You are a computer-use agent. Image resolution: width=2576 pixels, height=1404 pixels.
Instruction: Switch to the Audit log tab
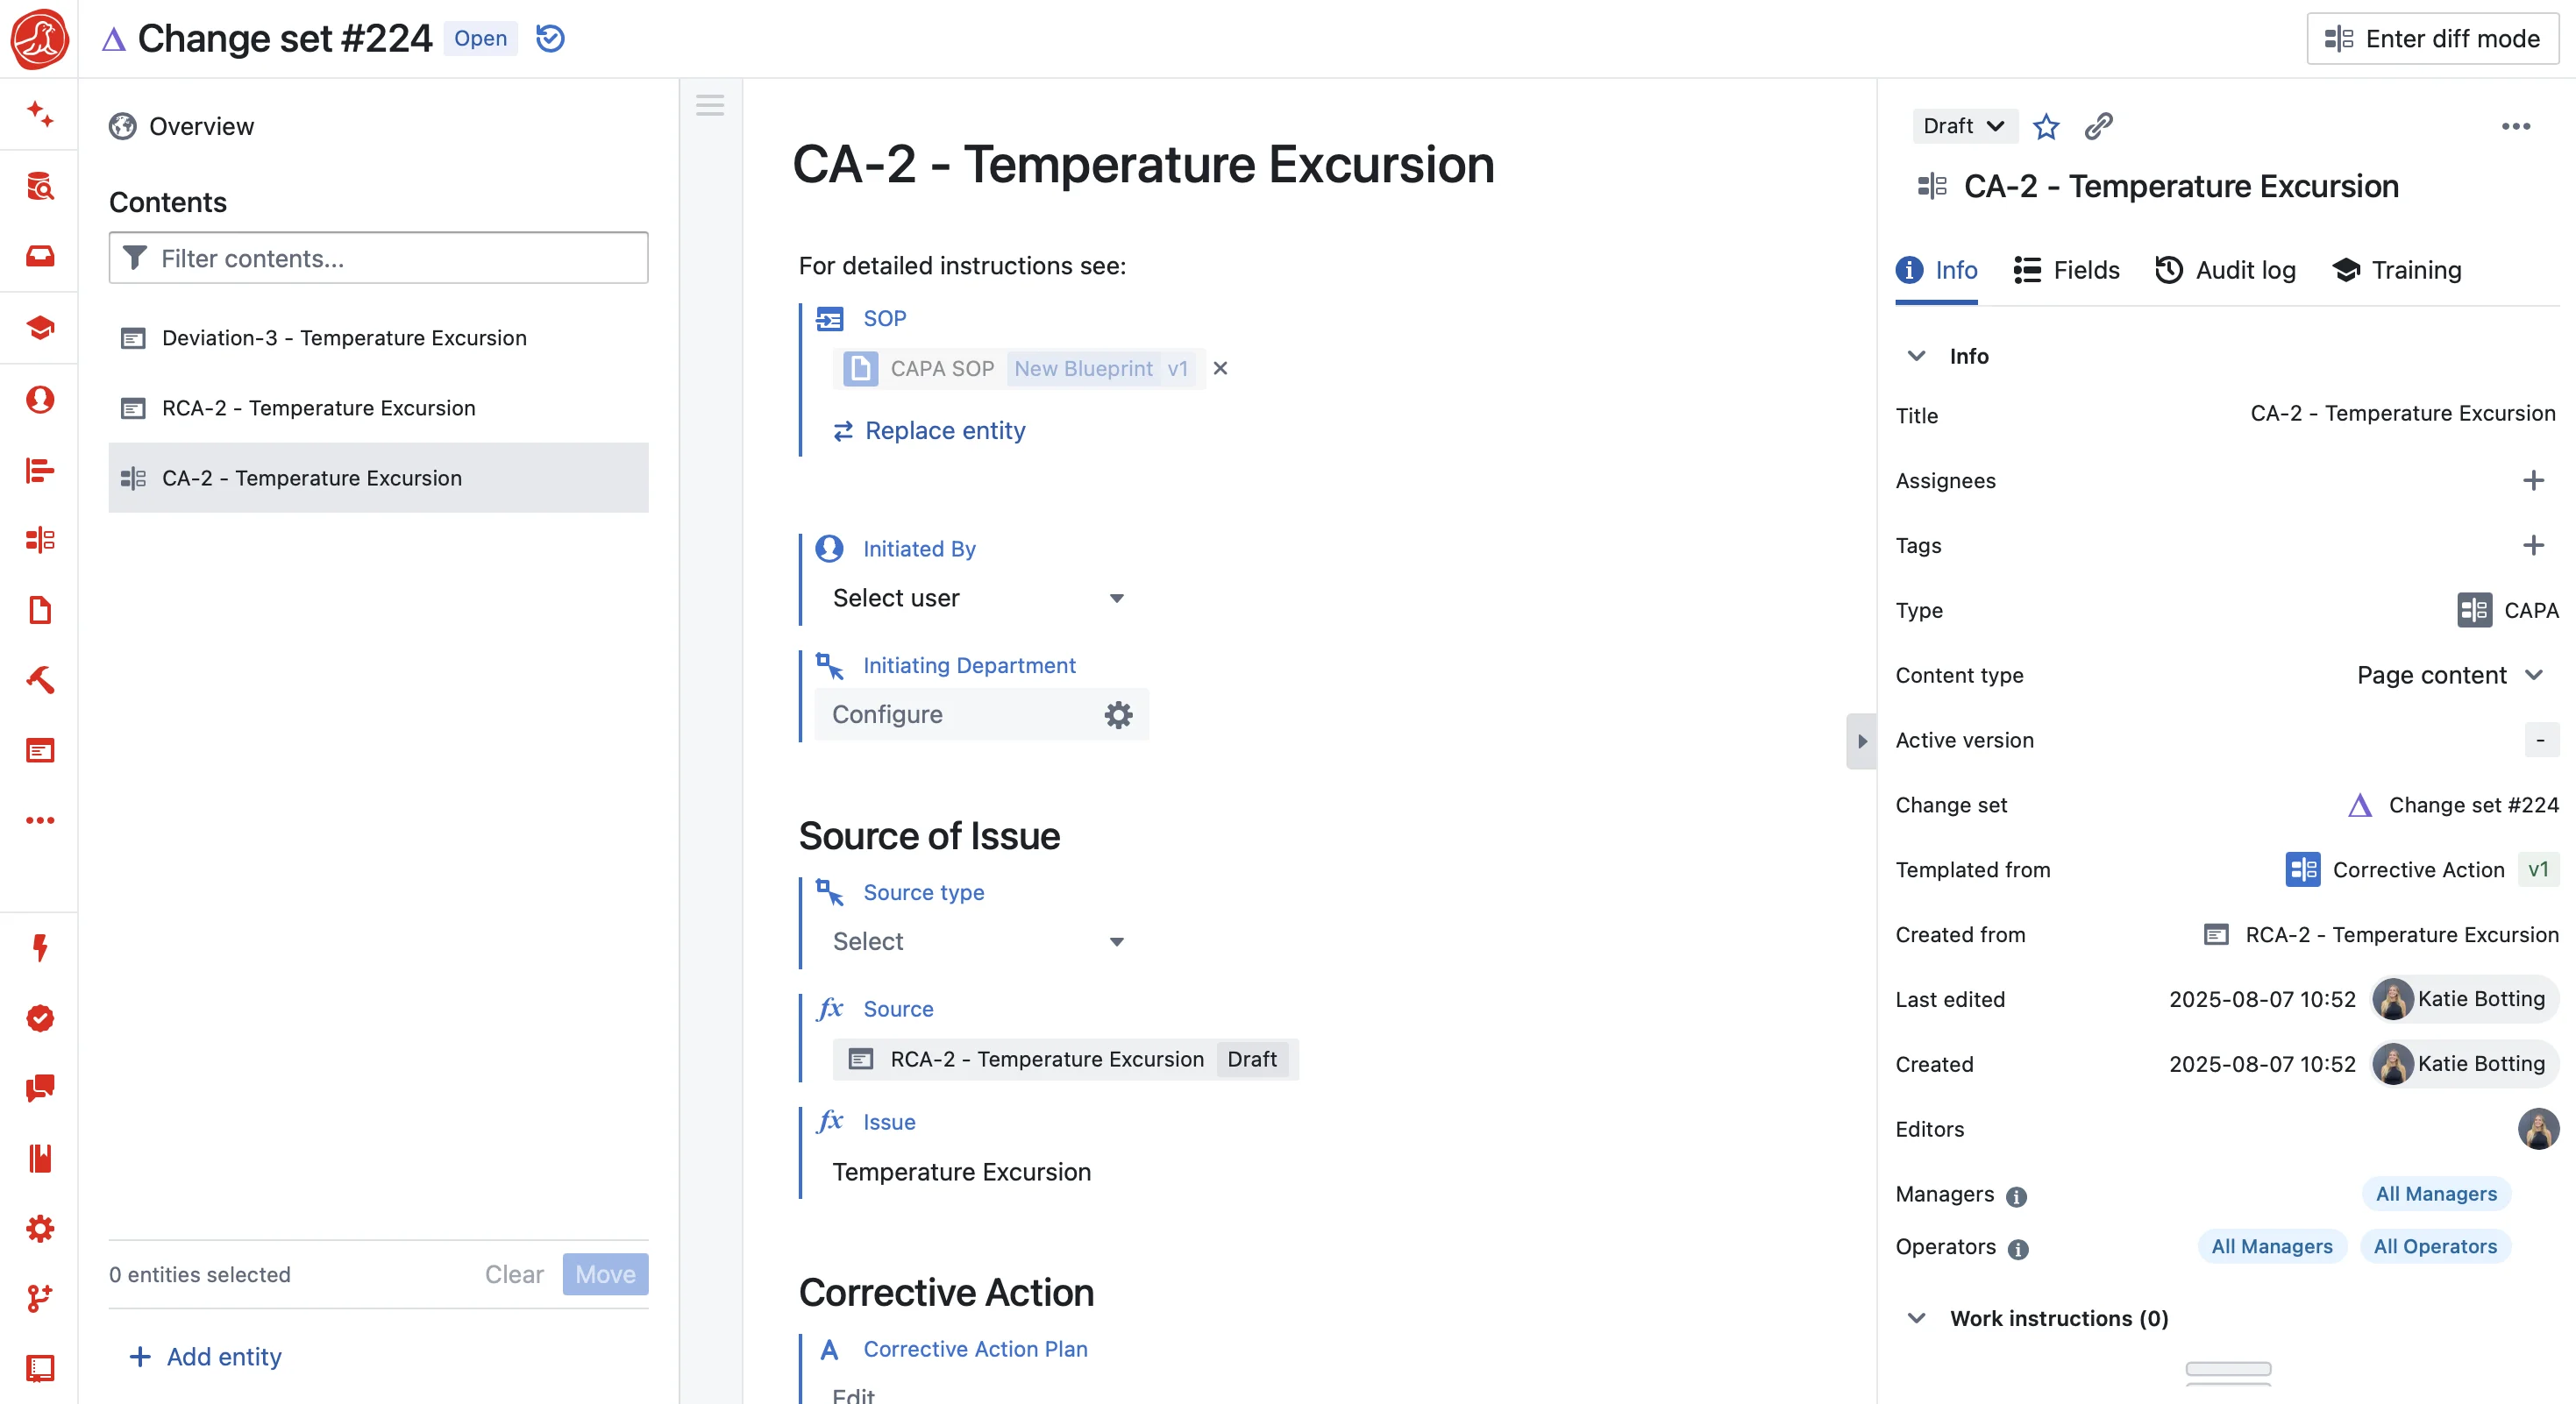pyautogui.click(x=2225, y=271)
